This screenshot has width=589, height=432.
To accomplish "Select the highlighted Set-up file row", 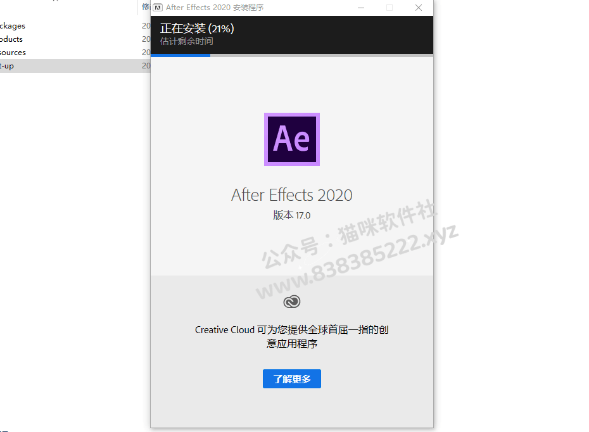I will tap(75, 66).
